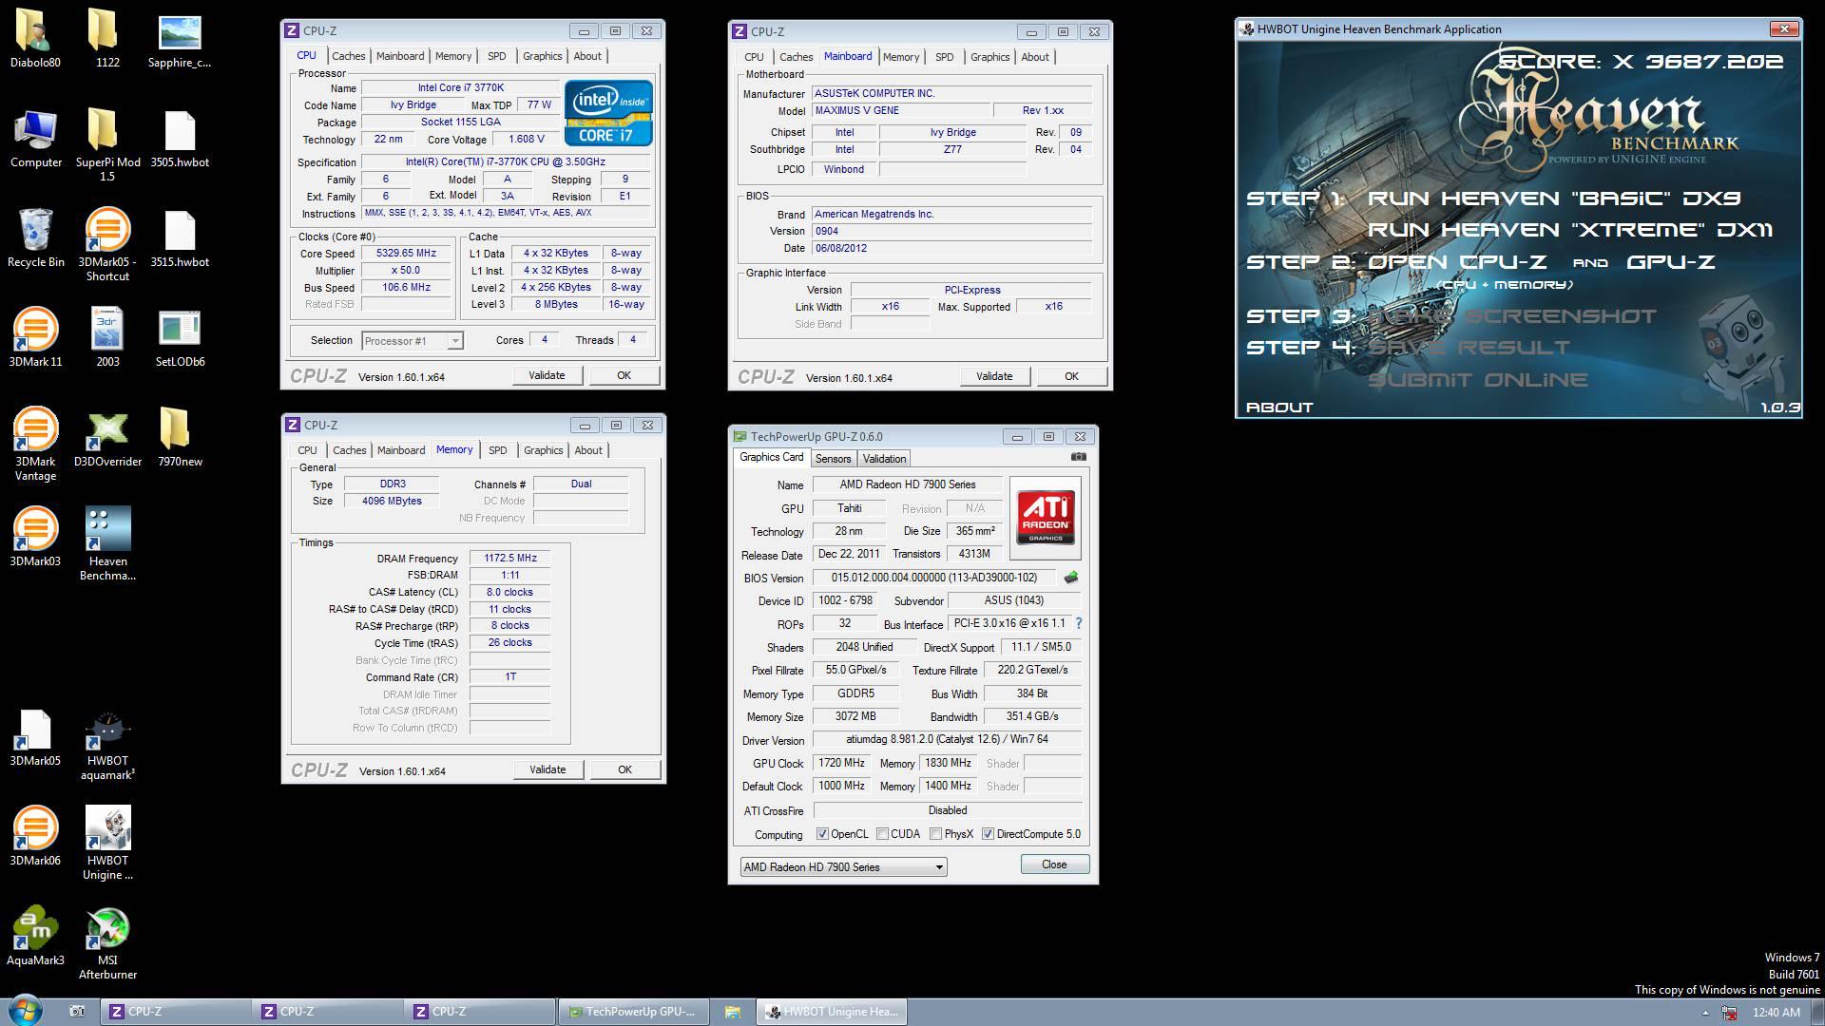
Task: Click Open CPU-Z in HWBOT Heaven
Action: click(x=1456, y=262)
